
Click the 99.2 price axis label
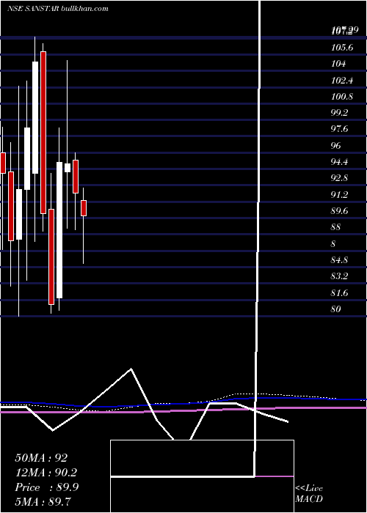(339, 113)
